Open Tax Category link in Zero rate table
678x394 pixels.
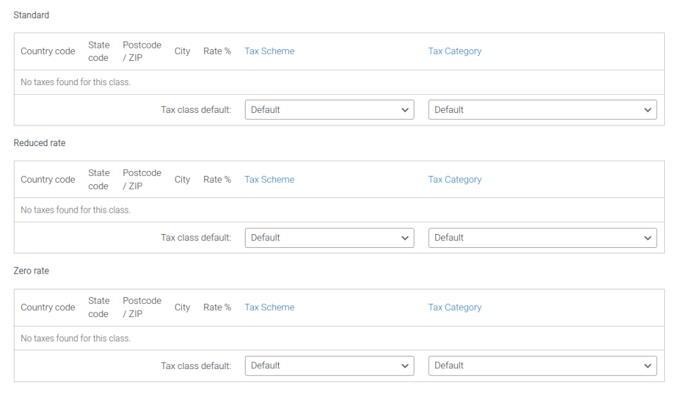pos(455,307)
